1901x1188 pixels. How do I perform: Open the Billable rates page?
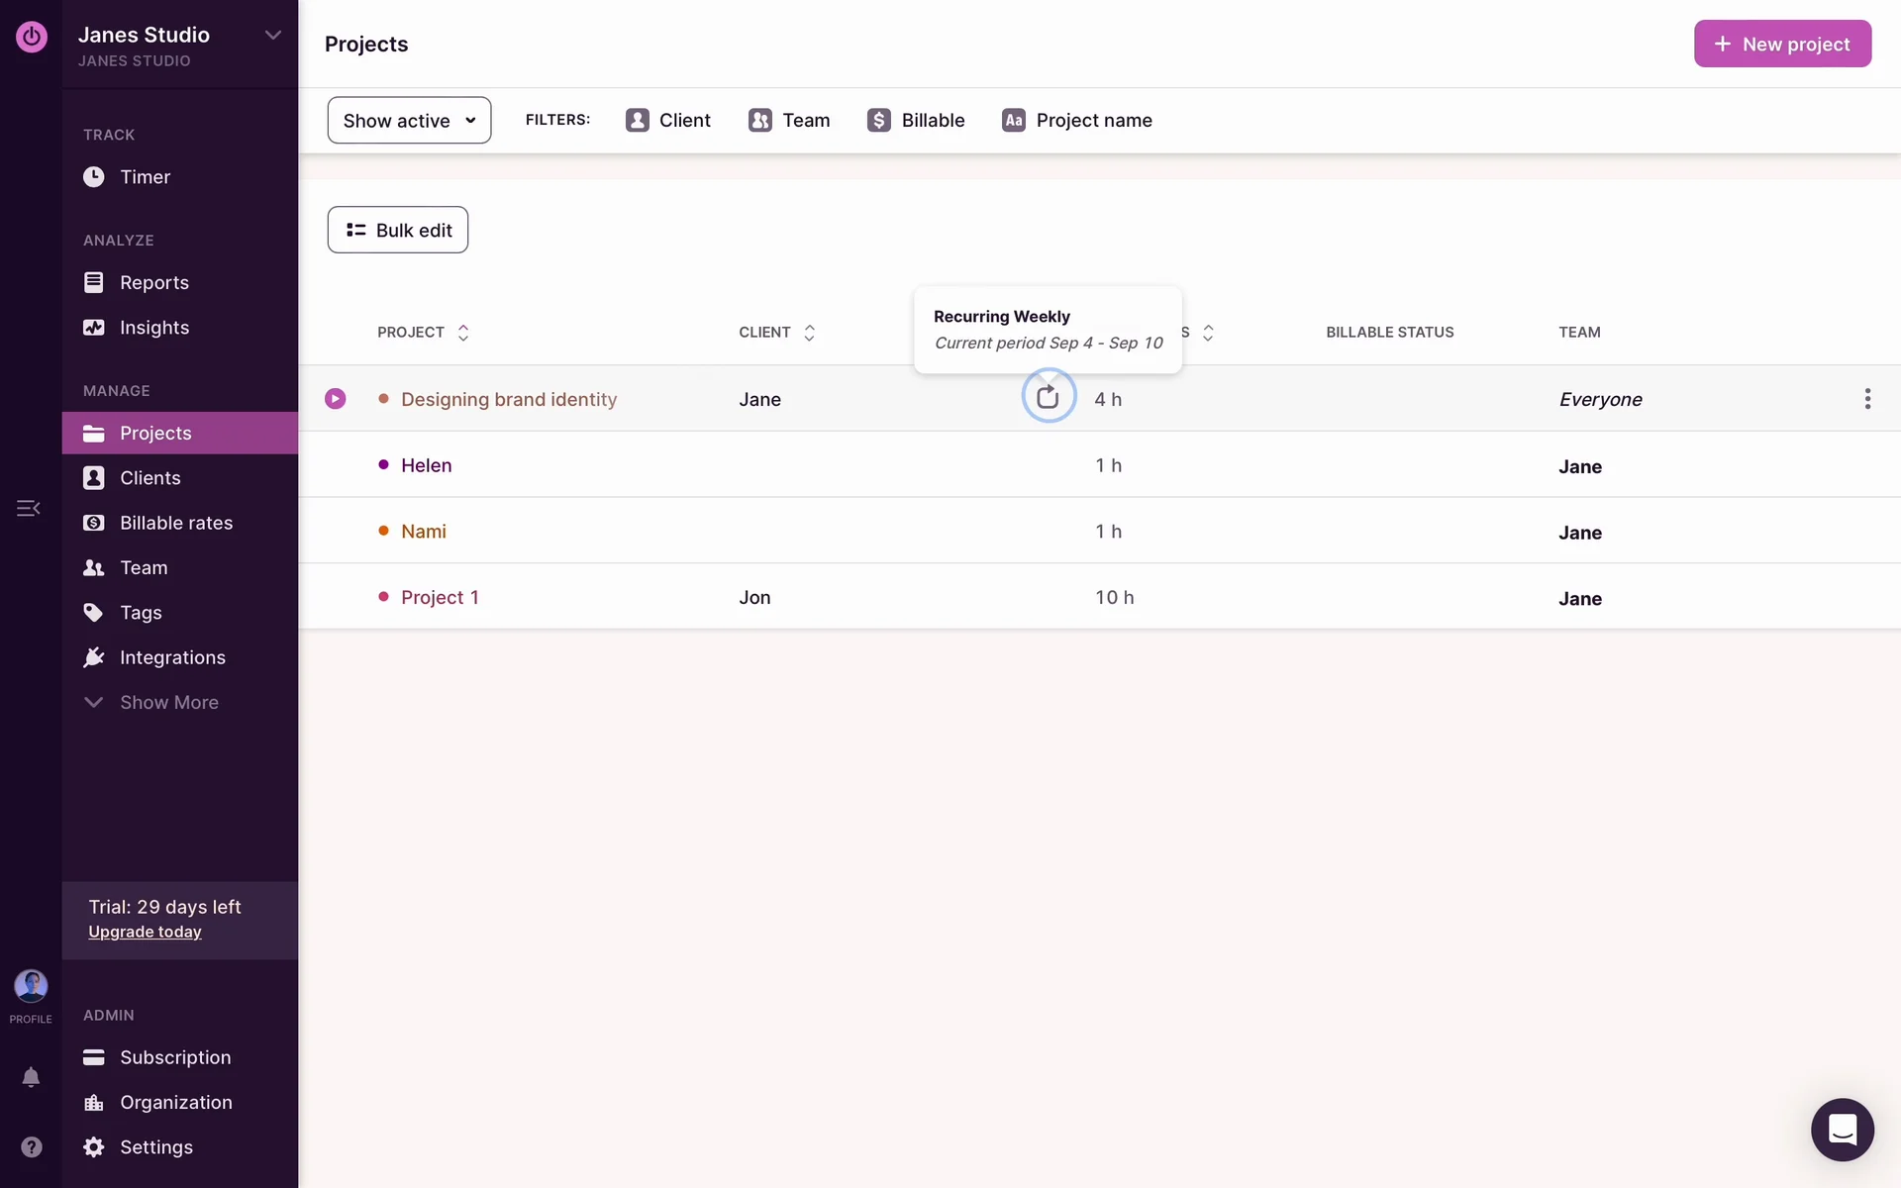175,523
